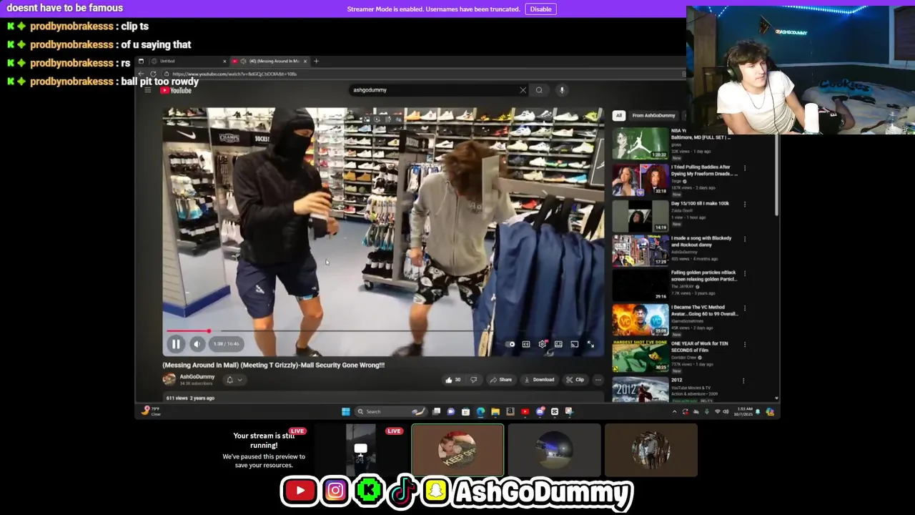This screenshot has height=515, width=915.
Task: Select the Messing Around In Mall browser tab
Action: (x=270, y=62)
